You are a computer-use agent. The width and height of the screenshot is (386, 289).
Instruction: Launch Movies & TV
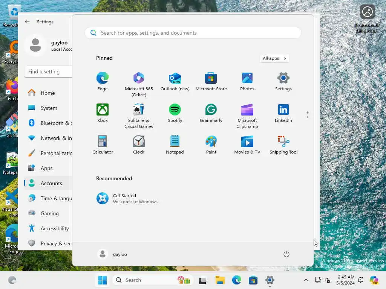[247, 145]
